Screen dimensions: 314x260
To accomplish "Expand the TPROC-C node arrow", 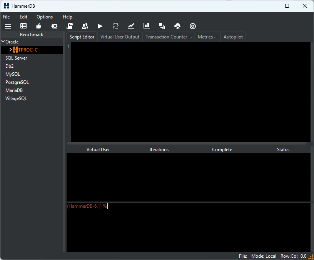I will (10, 50).
